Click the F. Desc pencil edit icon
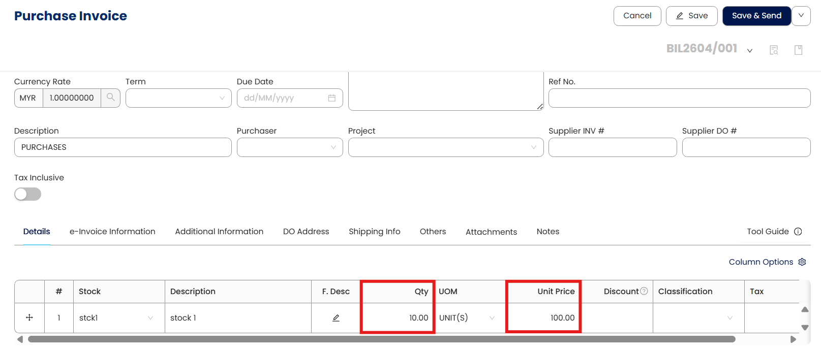The width and height of the screenshot is (821, 349). tap(336, 318)
